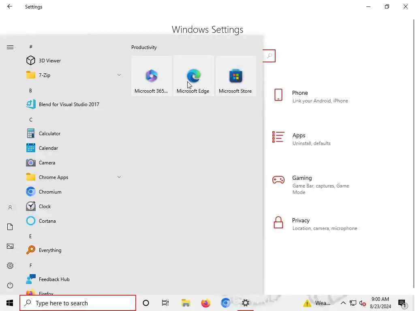Open 3D Viewer from the app list
The image size is (415, 311).
click(73, 61)
